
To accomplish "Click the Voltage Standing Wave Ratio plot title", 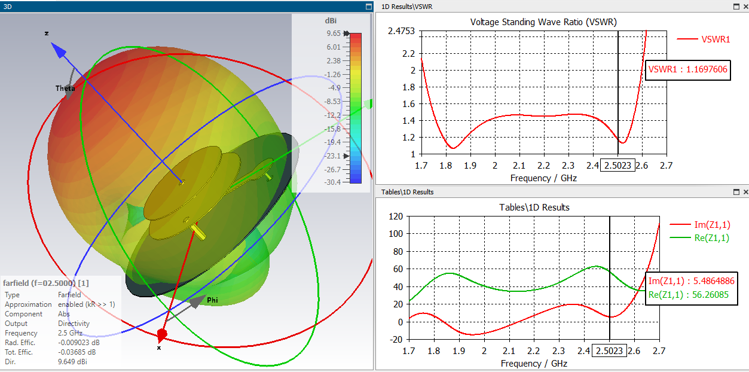I will [543, 22].
